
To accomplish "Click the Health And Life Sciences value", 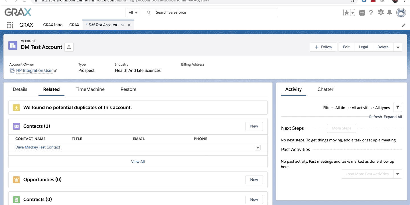I will [138, 71].
